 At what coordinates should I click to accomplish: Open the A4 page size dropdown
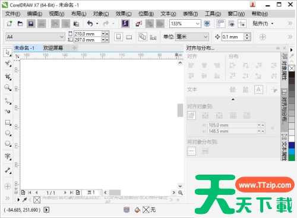tap(62, 37)
